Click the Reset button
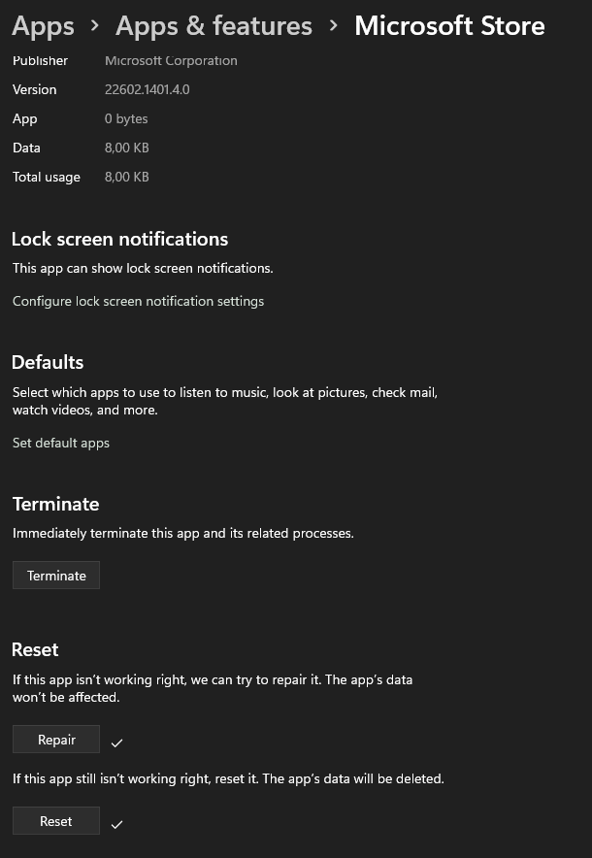Screen dimensions: 592x858 pyautogui.click(x=56, y=821)
